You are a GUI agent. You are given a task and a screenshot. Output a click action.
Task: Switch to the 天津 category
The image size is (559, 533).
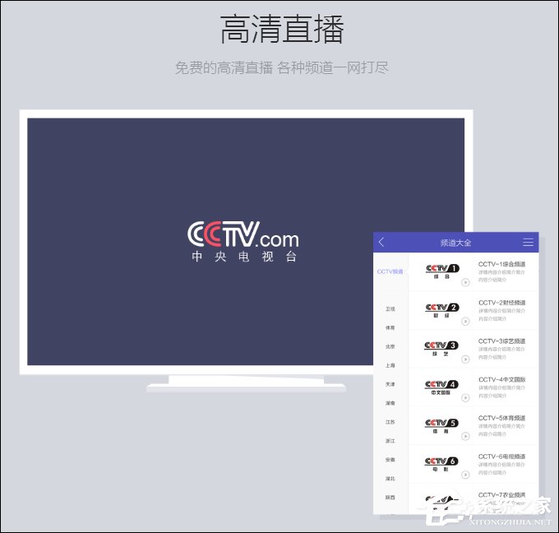point(390,384)
